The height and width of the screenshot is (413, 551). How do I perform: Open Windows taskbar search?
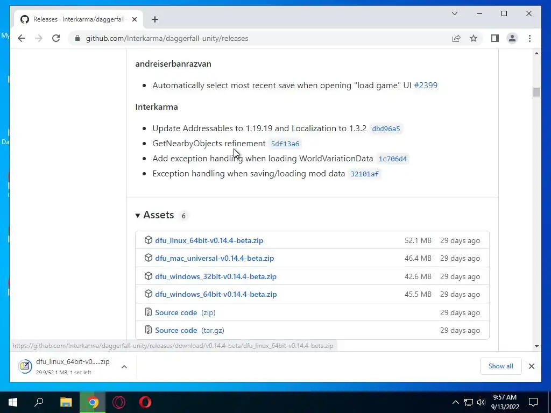pos(39,402)
